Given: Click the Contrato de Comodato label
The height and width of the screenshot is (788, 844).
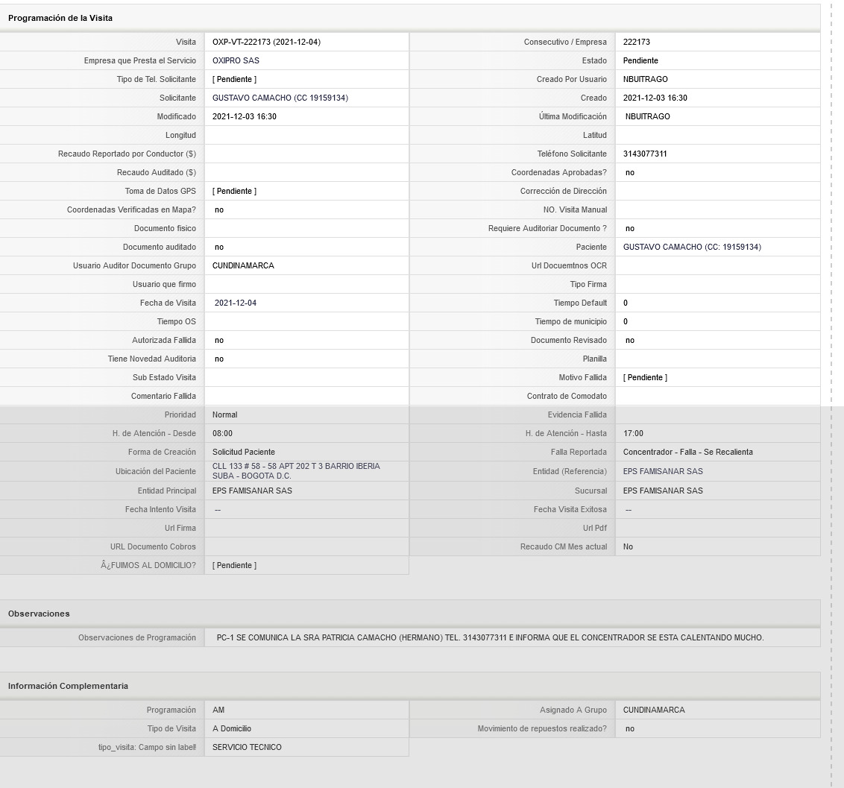Looking at the screenshot, I should click(x=567, y=396).
